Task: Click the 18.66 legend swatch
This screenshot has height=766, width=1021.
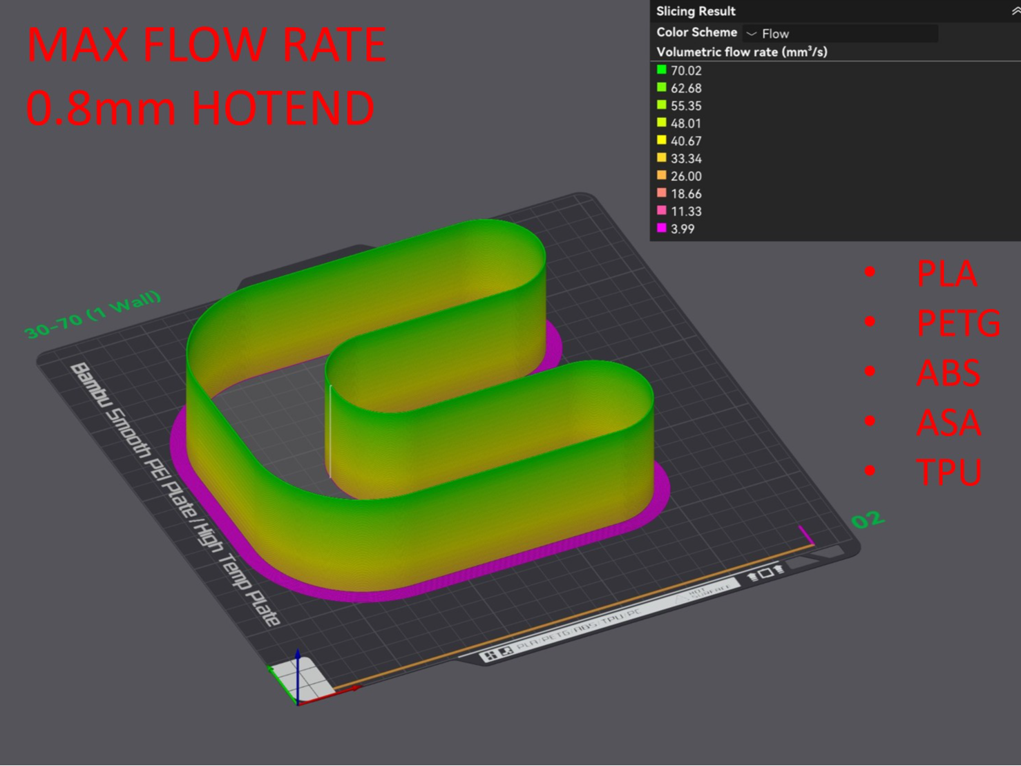Action: click(x=661, y=193)
